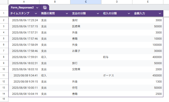The height and width of the screenshot is (102, 169).
Task: Click the 収入の分類 header cell text
Action: point(110,13)
